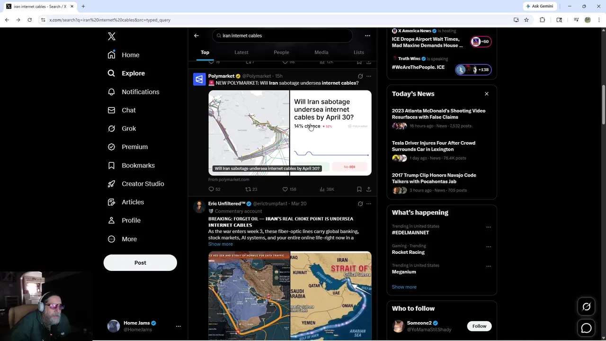Screen dimensions: 606x341
Task: Open Bookmarks in sidebar
Action: pos(131,165)
